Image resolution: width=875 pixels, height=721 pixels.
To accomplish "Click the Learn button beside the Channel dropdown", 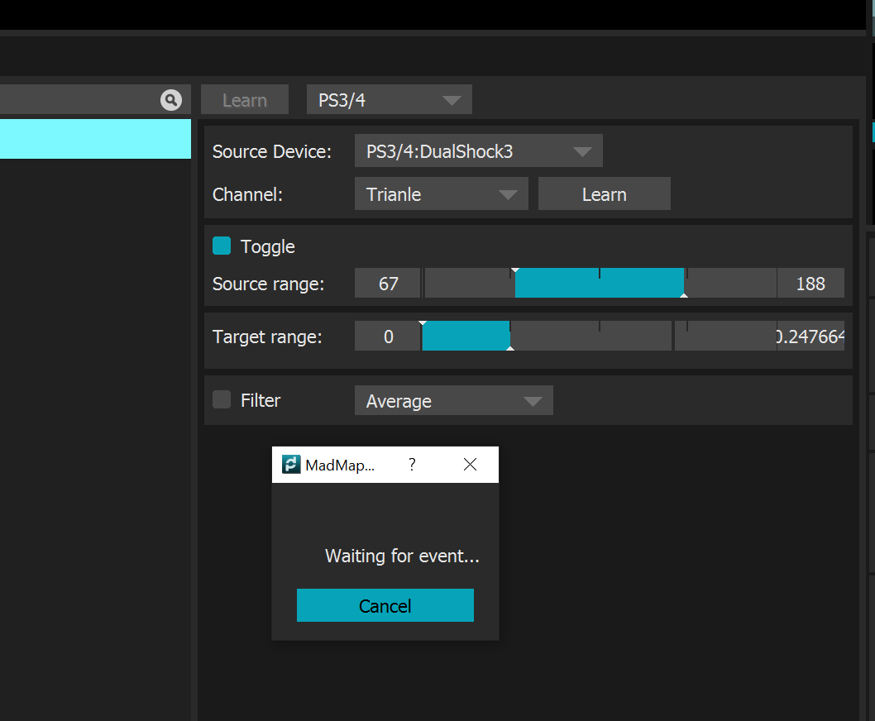I will click(605, 194).
